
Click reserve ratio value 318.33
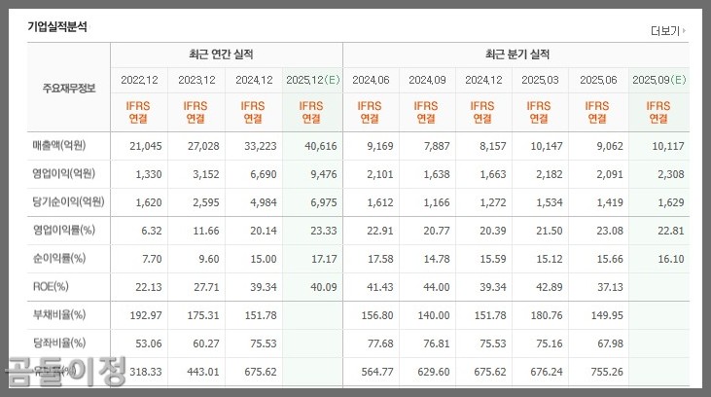click(x=146, y=372)
